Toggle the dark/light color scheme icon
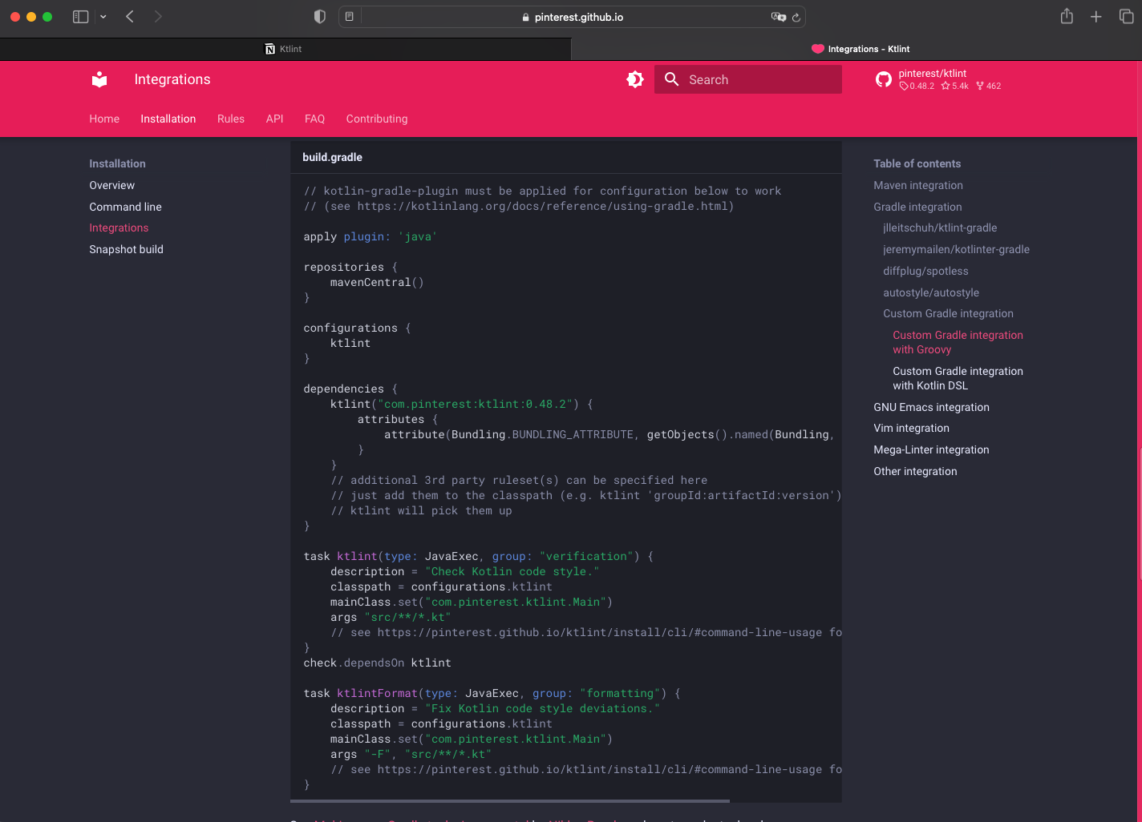Screen dimensions: 1142x822 coord(635,79)
